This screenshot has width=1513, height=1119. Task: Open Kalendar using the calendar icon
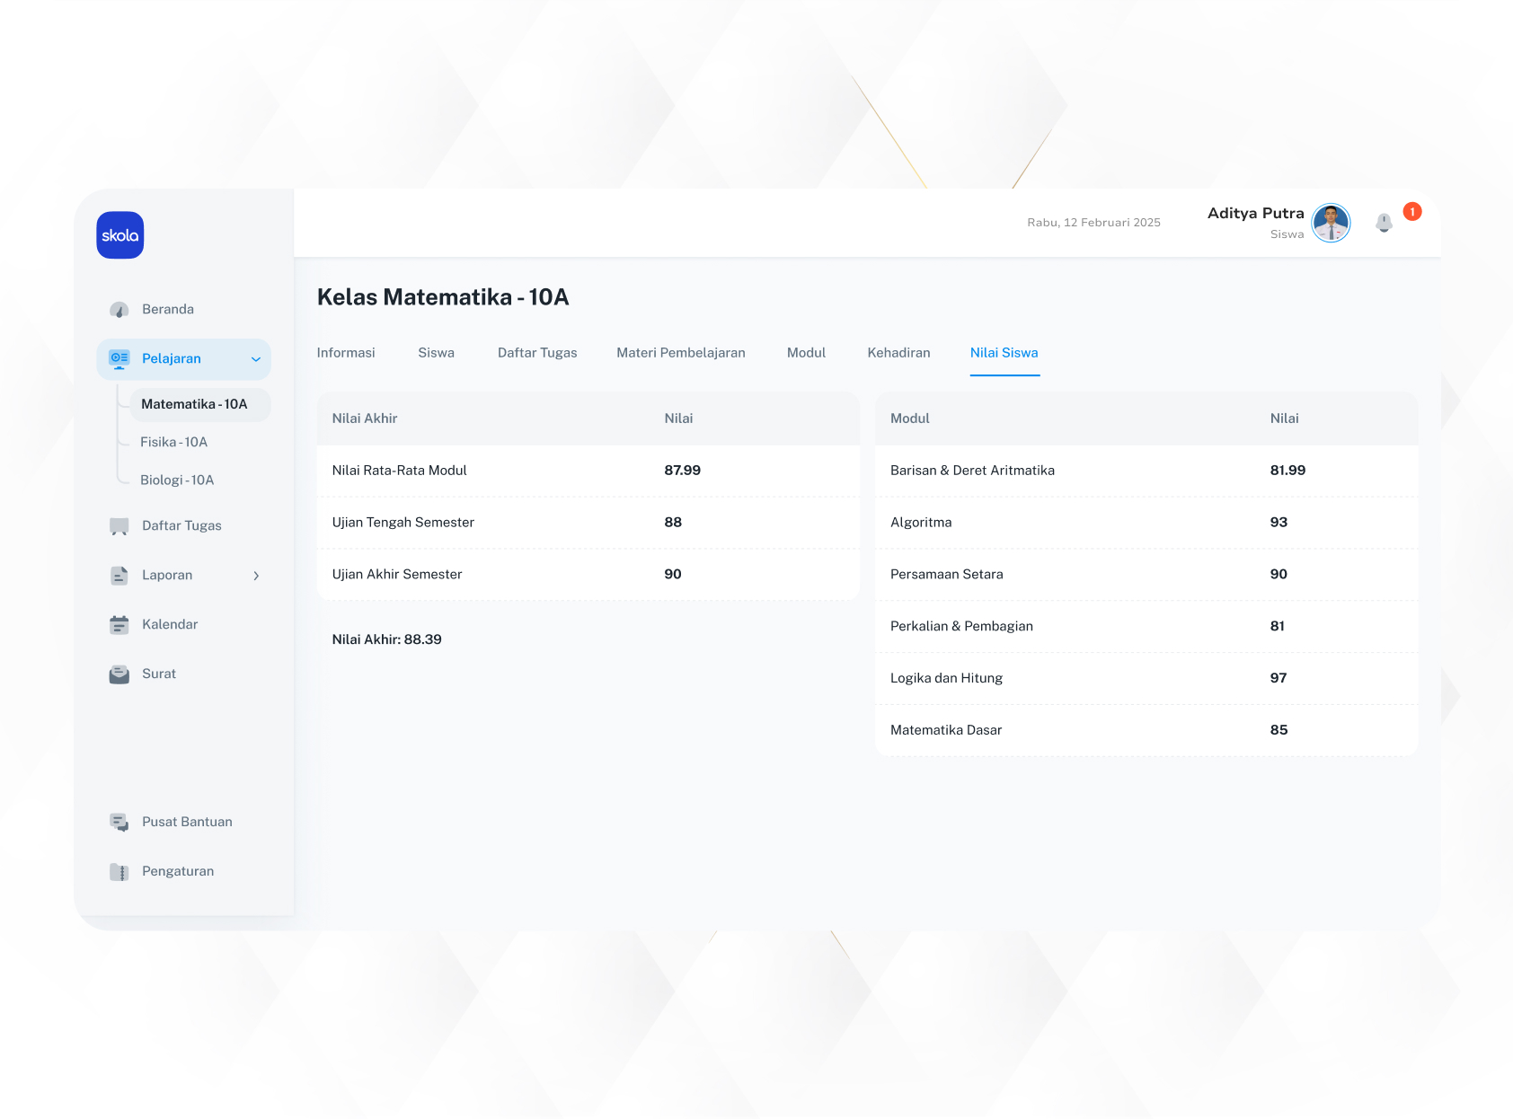coord(119,625)
